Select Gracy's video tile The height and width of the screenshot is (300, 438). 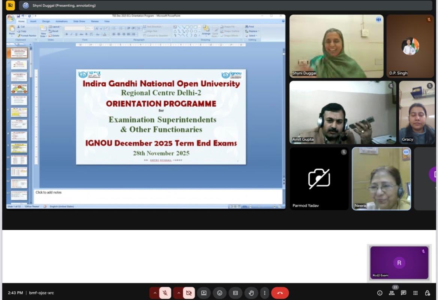point(417,113)
